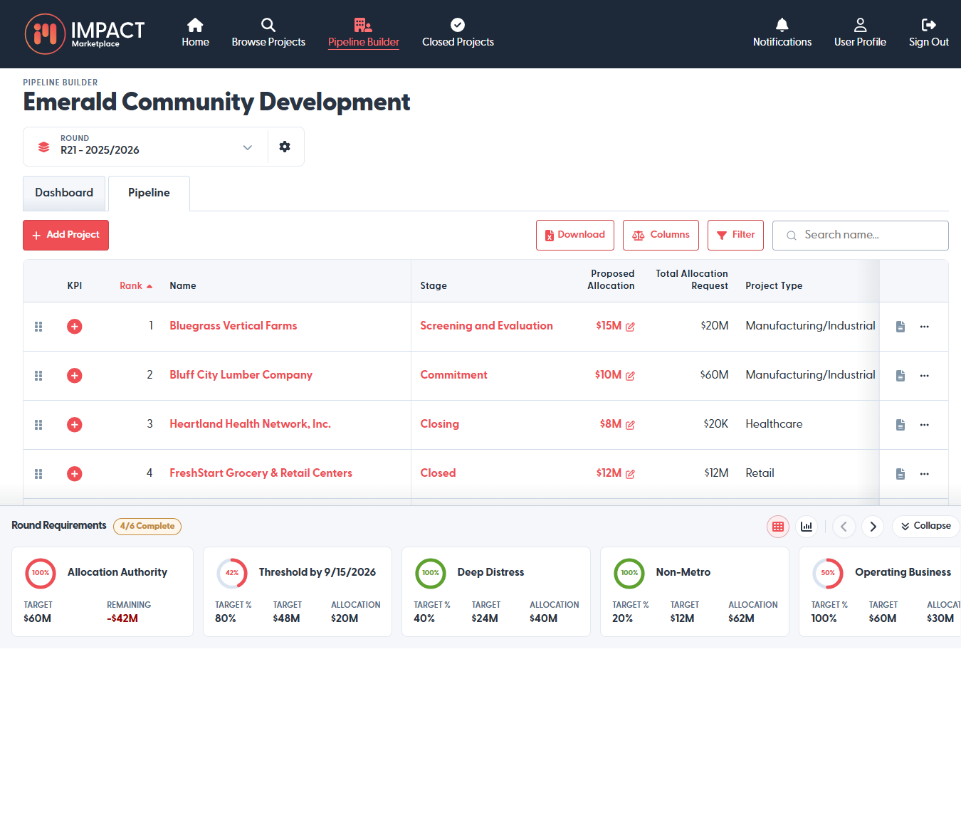Click the Threshold 42% progress ring
Screen dimensions: 961x817
pos(232,573)
